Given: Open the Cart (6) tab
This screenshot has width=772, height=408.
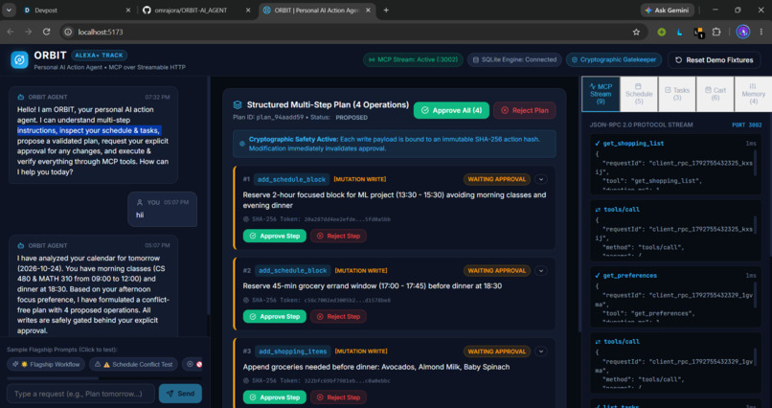Looking at the screenshot, I should pyautogui.click(x=715, y=94).
